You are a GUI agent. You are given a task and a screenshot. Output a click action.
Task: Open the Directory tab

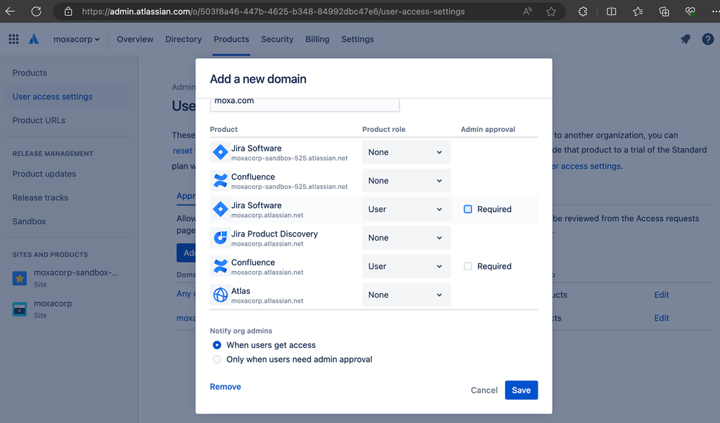point(183,39)
